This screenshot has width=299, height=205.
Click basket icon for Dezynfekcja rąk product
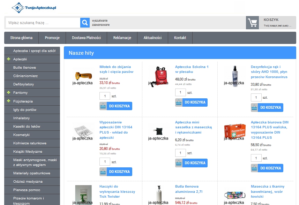tap(255, 108)
